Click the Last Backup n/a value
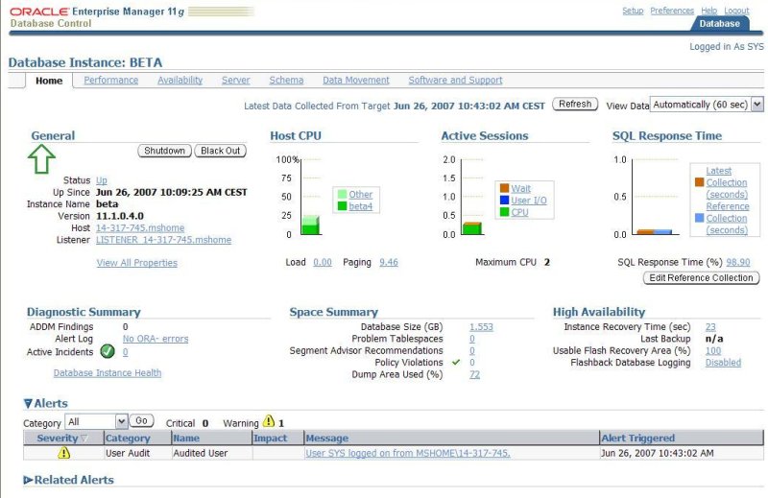Image resolution: width=768 pixels, height=498 pixels. 714,339
